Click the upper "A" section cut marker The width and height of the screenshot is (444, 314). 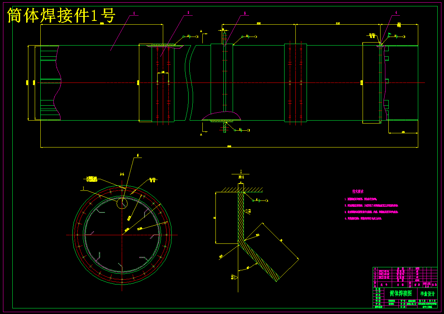click(x=201, y=31)
